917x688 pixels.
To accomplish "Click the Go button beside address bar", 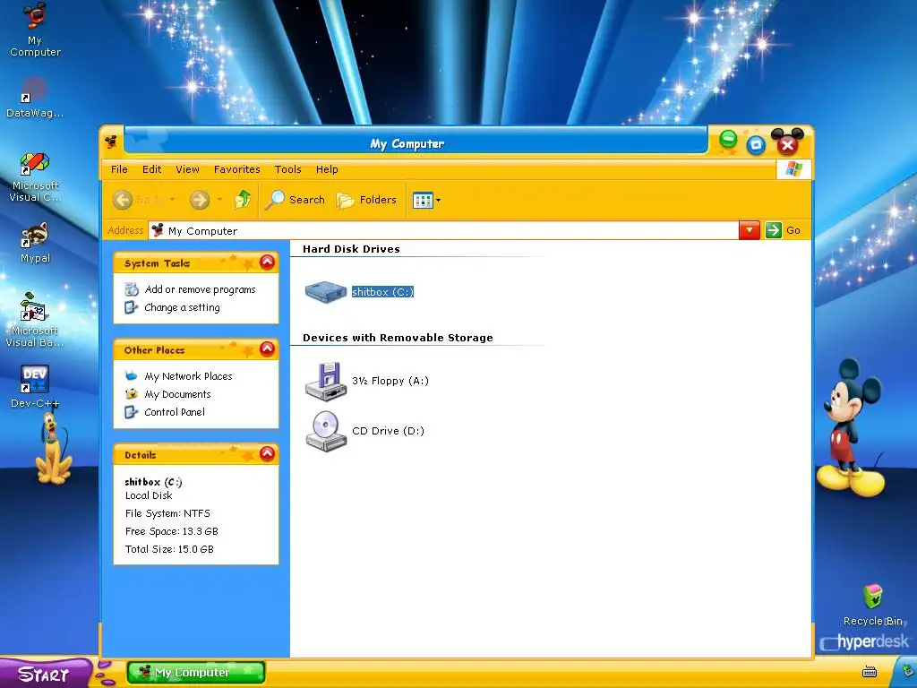I will click(x=783, y=230).
